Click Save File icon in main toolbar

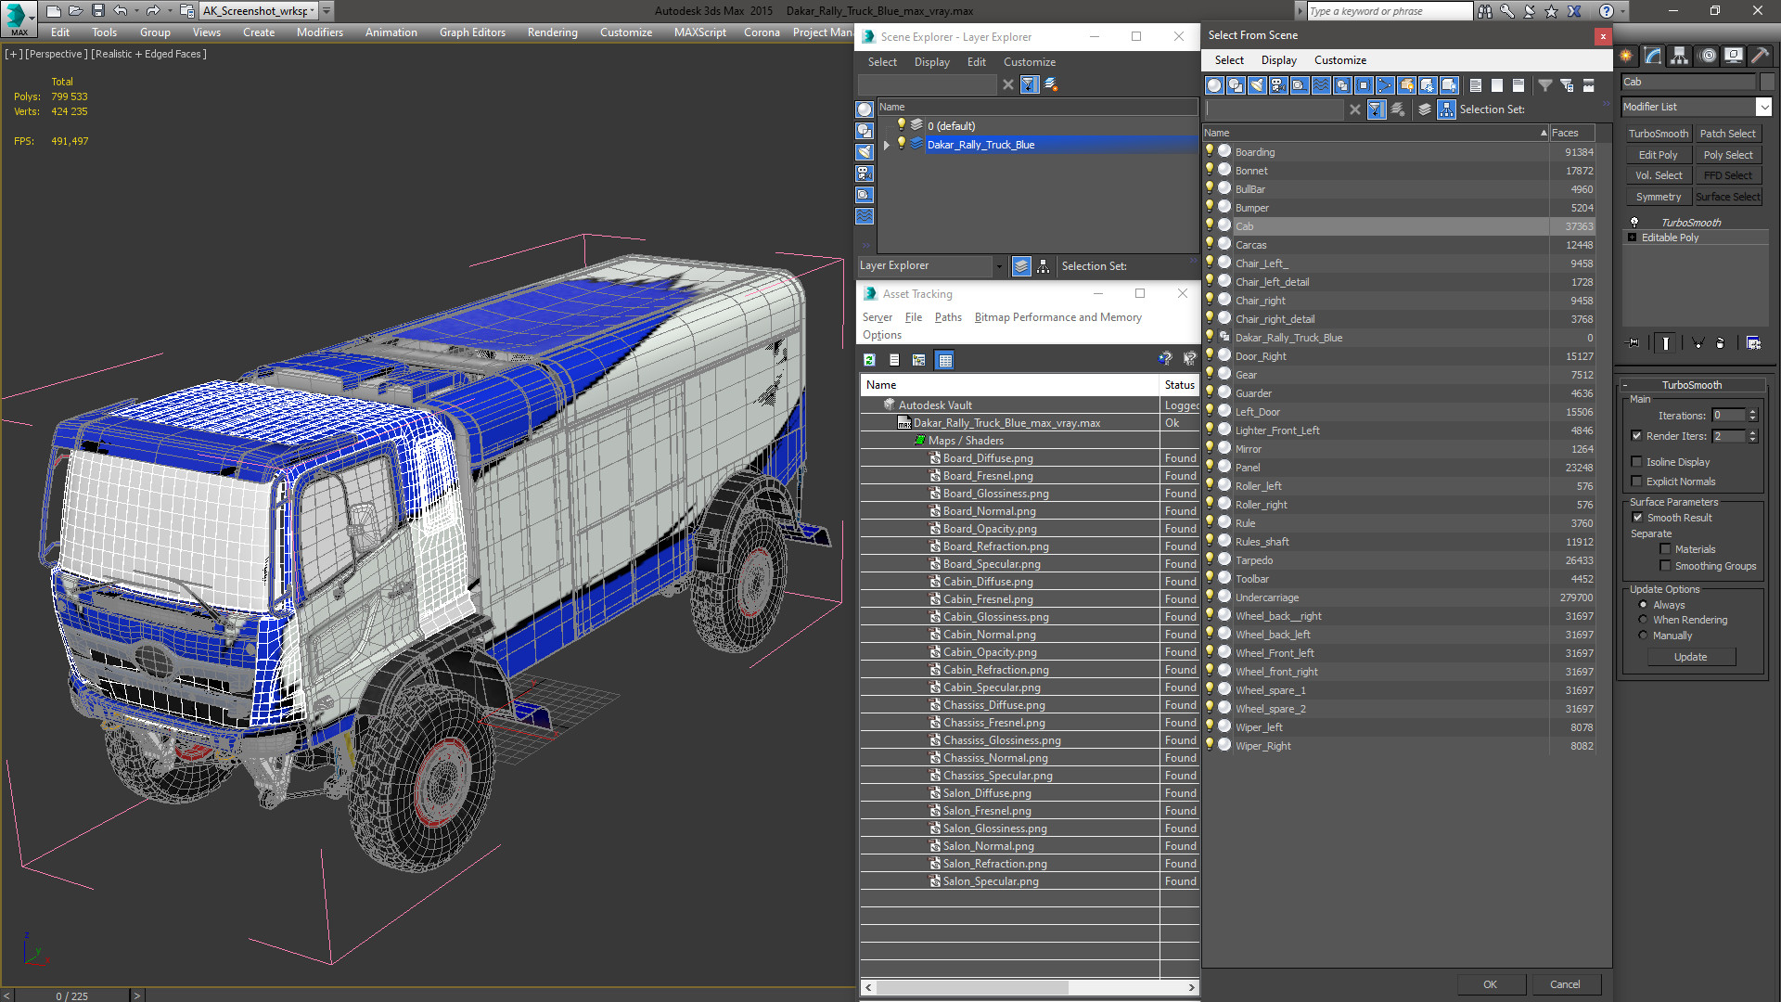tap(97, 11)
